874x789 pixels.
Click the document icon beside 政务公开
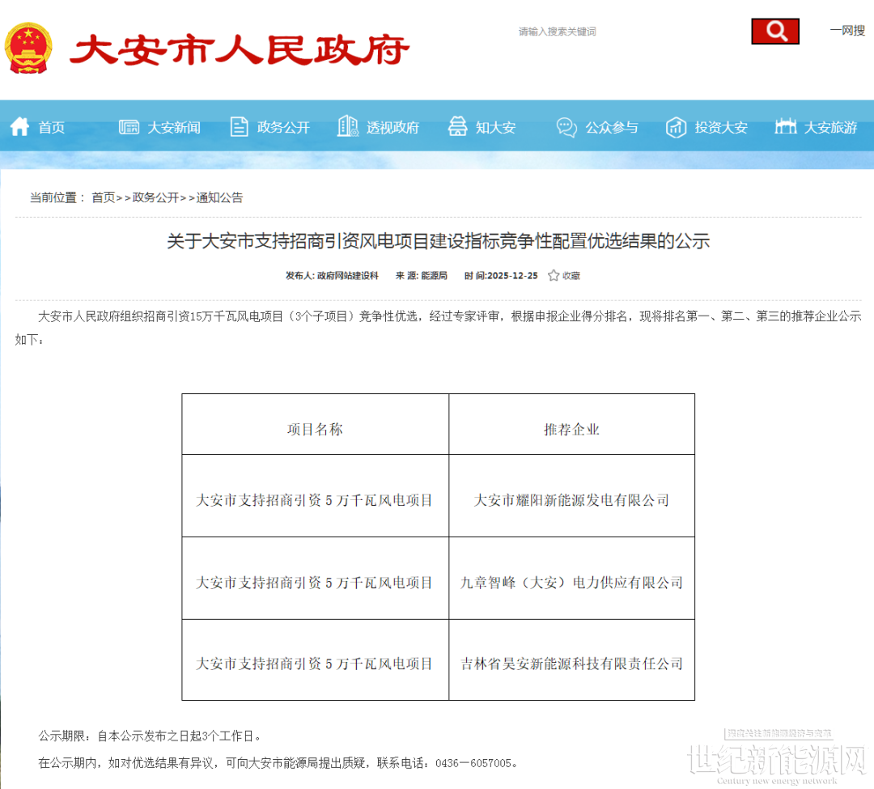point(239,127)
